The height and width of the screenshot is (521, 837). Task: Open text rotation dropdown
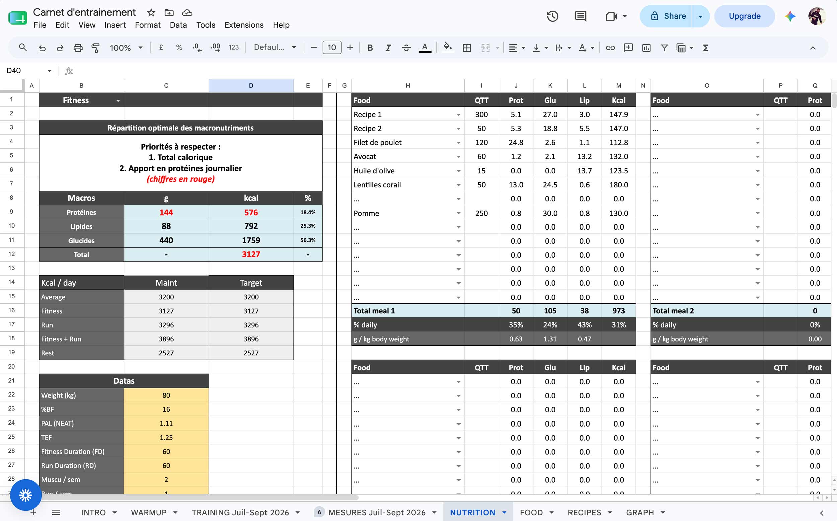(586, 48)
